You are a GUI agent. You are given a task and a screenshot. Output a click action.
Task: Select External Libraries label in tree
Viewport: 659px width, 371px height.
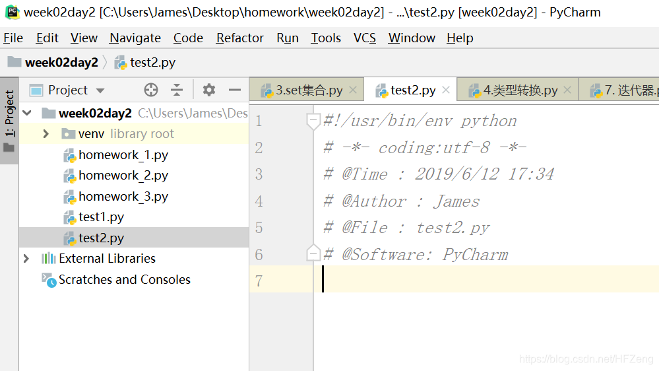coord(107,258)
